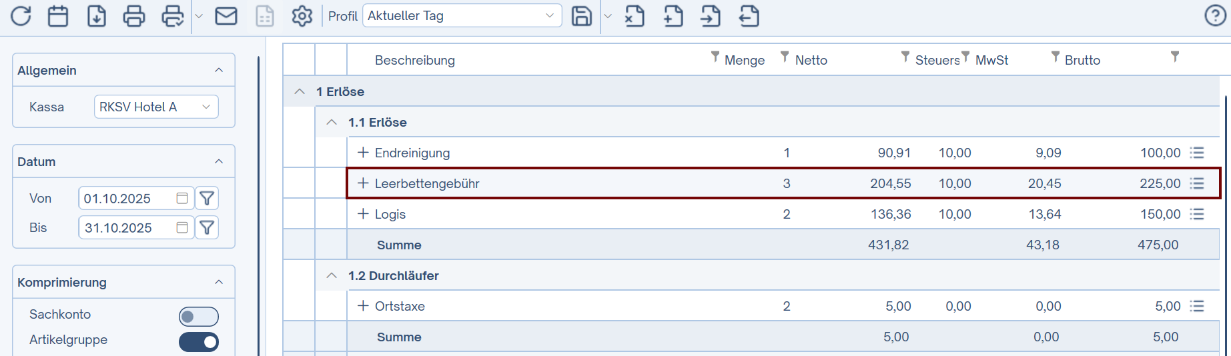The width and height of the screenshot is (1231, 356).
Task: Click the refresh icon in the toolbar
Action: coord(21,16)
